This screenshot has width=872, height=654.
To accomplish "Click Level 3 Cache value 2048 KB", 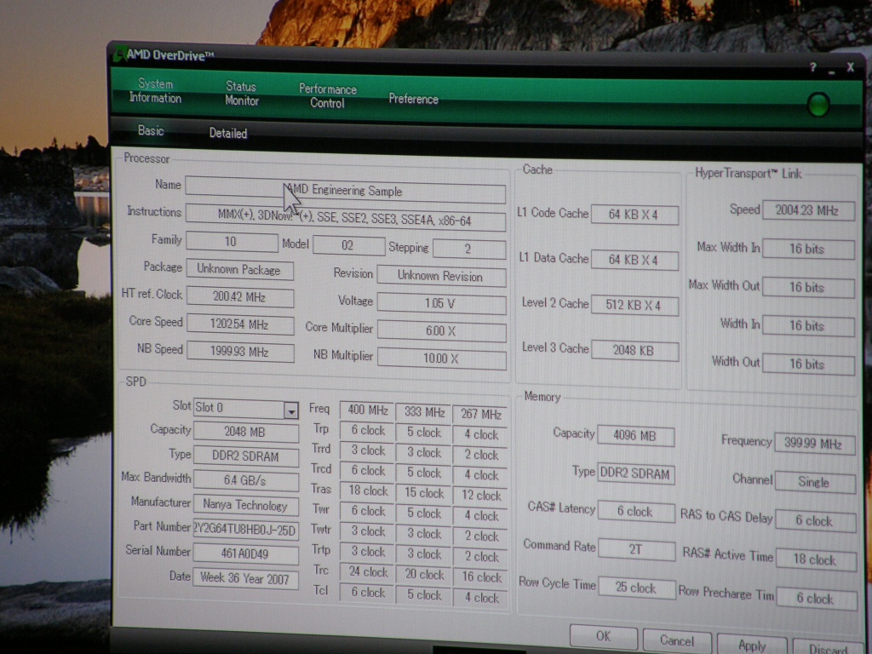I will [x=634, y=350].
